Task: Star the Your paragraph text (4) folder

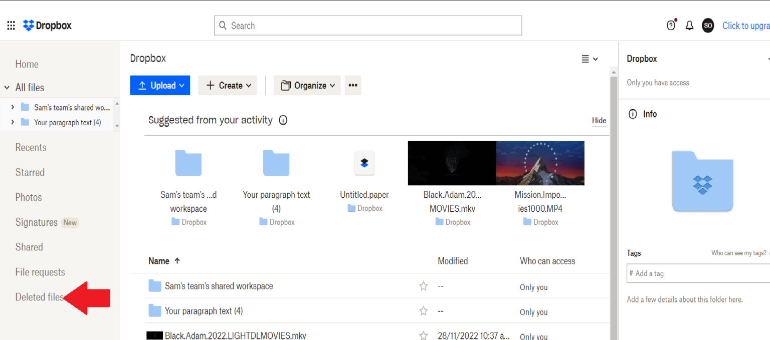Action: [x=424, y=311]
